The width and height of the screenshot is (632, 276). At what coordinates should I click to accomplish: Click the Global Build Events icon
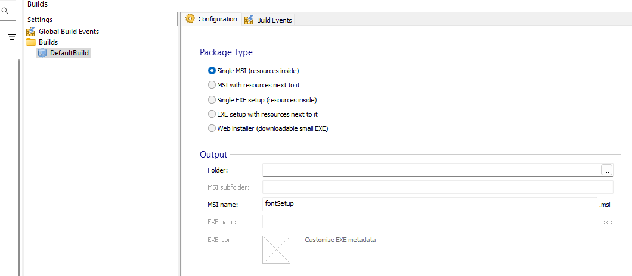30,32
